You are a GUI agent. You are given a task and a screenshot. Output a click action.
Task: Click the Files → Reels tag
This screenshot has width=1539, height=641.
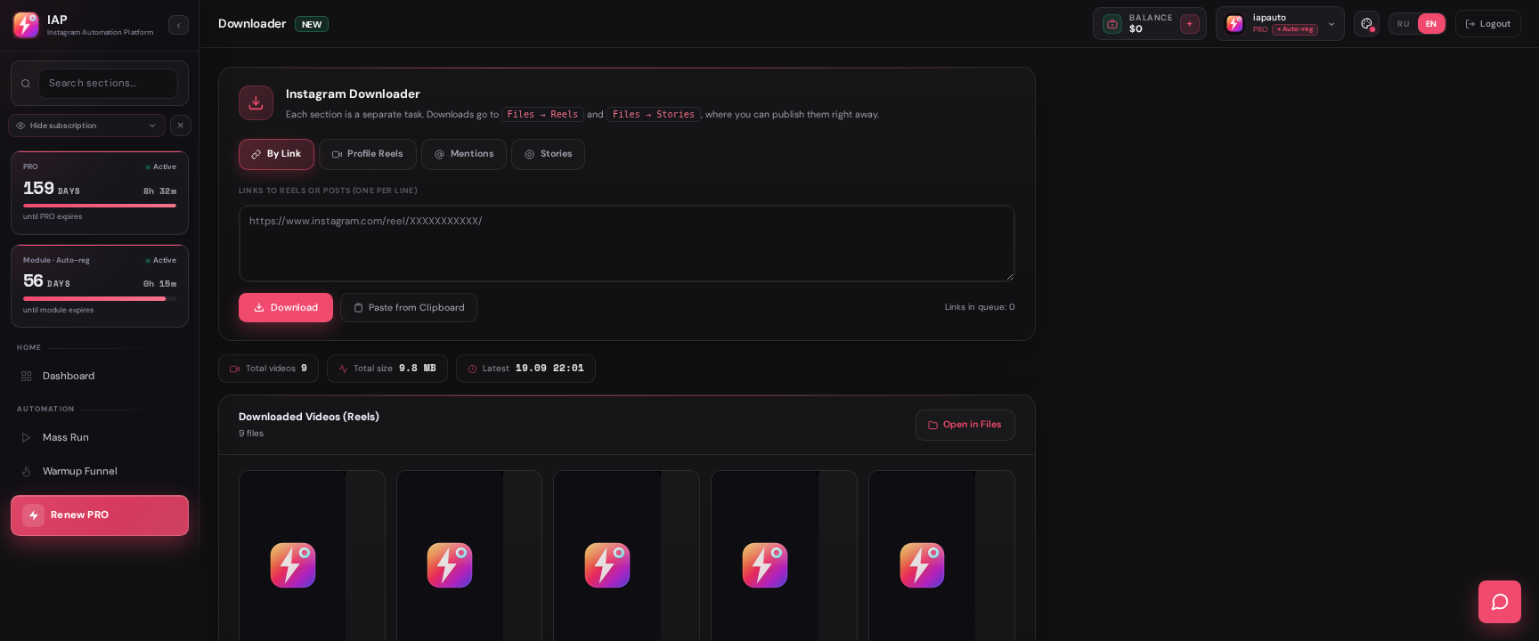[542, 114]
